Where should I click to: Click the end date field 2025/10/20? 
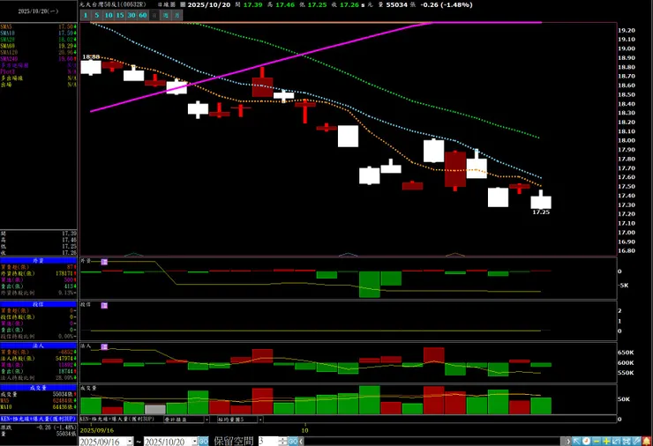(x=167, y=442)
